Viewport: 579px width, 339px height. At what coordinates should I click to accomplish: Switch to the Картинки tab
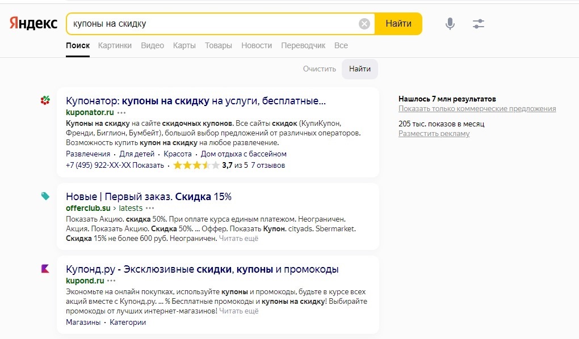115,45
